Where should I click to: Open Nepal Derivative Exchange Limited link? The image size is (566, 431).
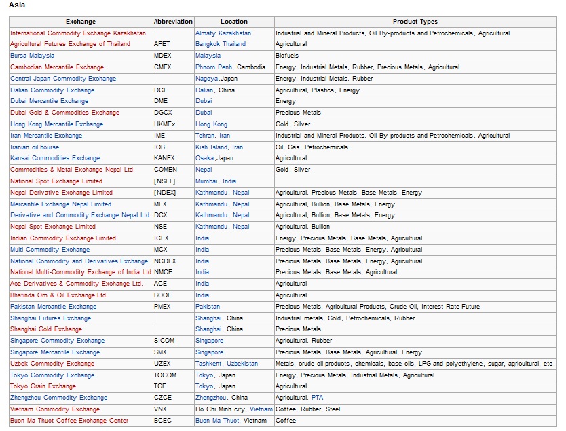coord(61,193)
